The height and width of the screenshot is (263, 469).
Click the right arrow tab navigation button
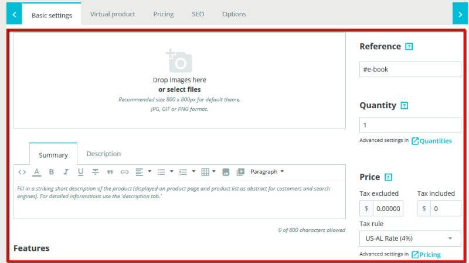tap(460, 14)
